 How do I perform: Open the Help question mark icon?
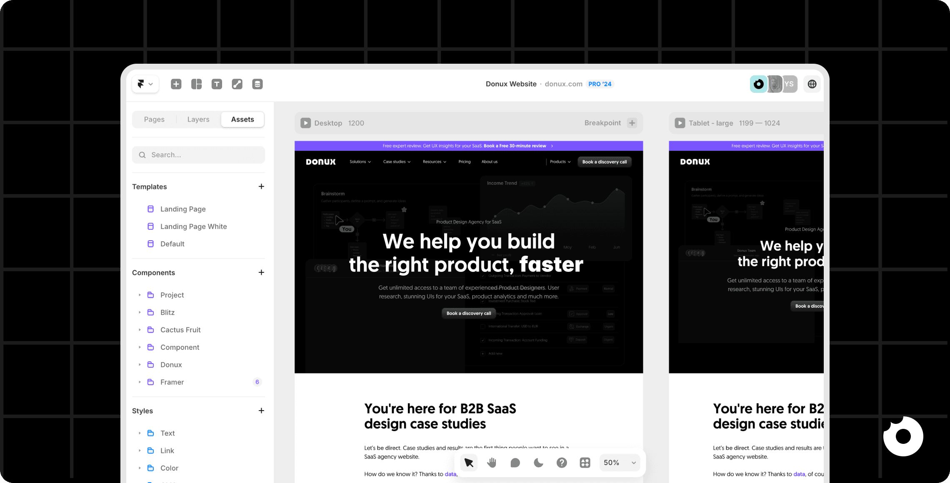pos(562,462)
